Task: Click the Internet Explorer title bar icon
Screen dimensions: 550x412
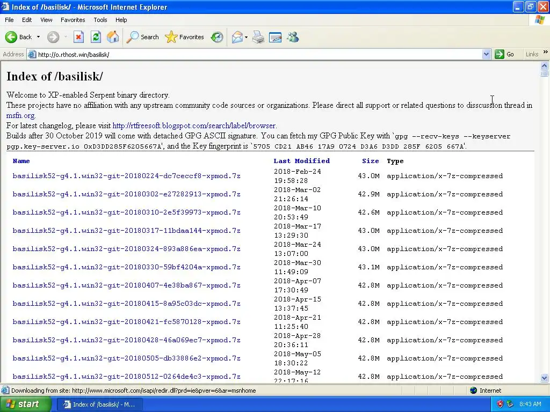Action: pos(5,6)
